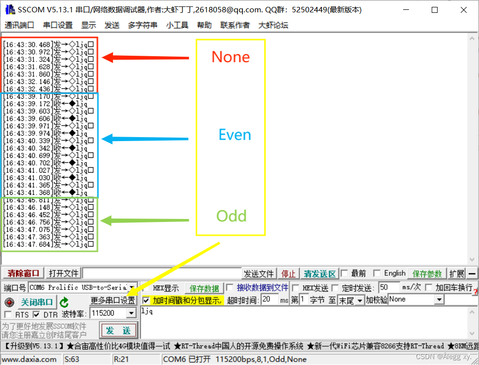Open the 通讯端口 menu
This screenshot has width=479, height=365.
pyautogui.click(x=19, y=25)
